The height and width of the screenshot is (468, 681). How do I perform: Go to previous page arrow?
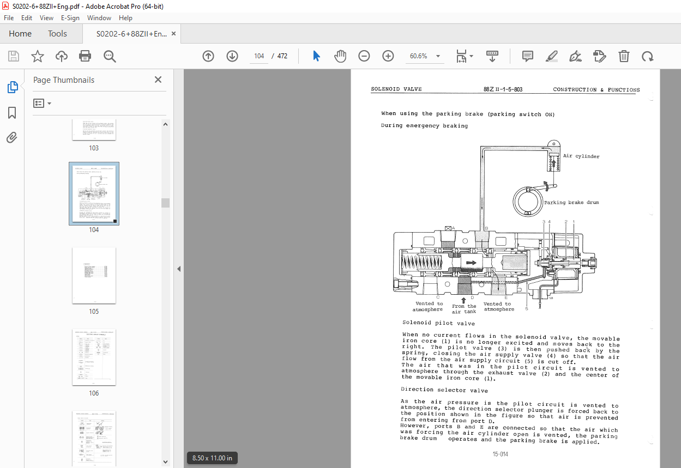[x=208, y=56]
